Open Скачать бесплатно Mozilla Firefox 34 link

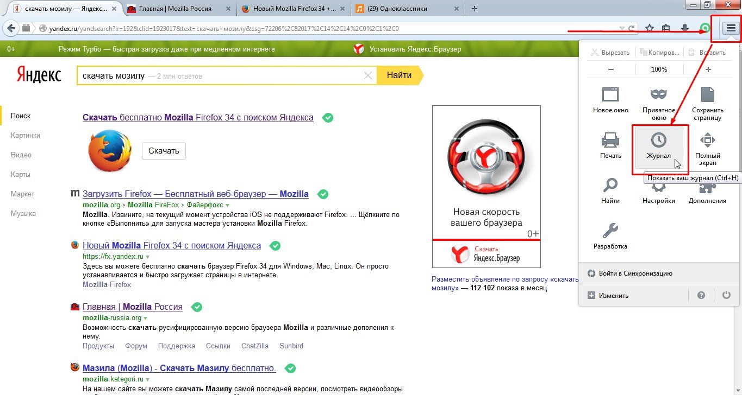click(198, 117)
